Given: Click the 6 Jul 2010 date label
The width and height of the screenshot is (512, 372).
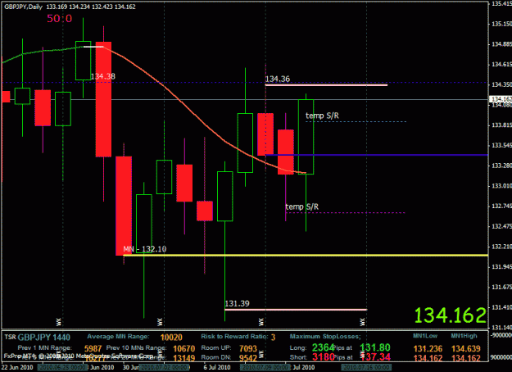Looking at the screenshot, I should 217,367.
